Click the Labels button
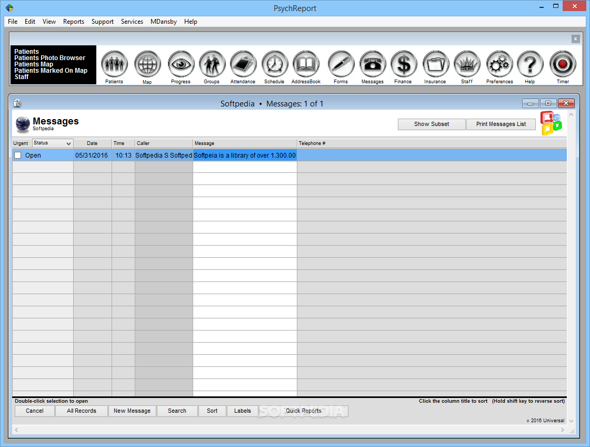The width and height of the screenshot is (590, 447). pyautogui.click(x=243, y=411)
